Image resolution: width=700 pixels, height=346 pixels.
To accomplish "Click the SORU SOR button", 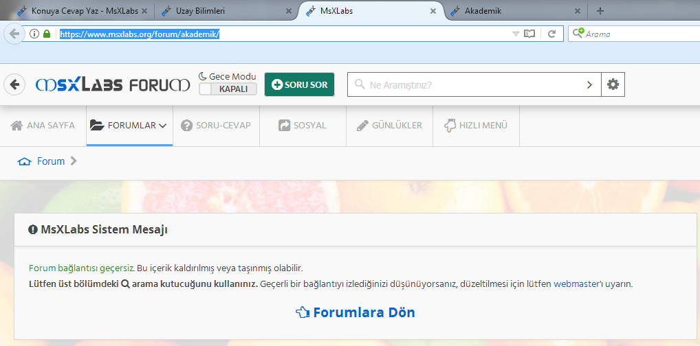I will (x=299, y=84).
